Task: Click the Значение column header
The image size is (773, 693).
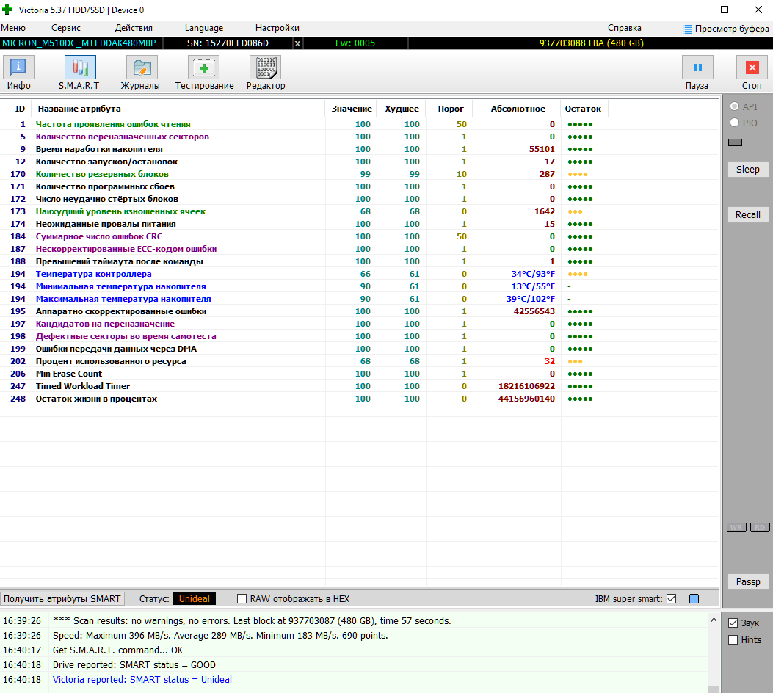Action: (352, 109)
